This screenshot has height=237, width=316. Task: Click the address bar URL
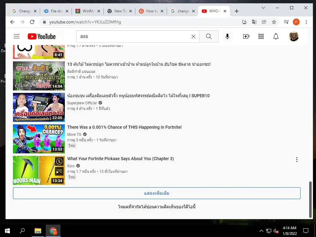pyautogui.click(x=85, y=22)
